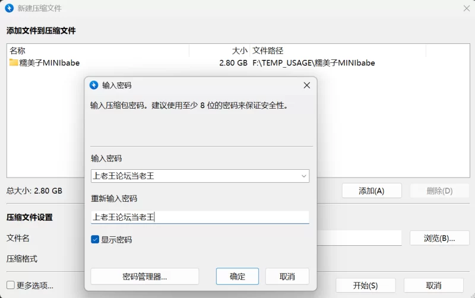475x298 pixels.
Task: Enable the 更多选项 checkbox
Action: click(x=11, y=285)
